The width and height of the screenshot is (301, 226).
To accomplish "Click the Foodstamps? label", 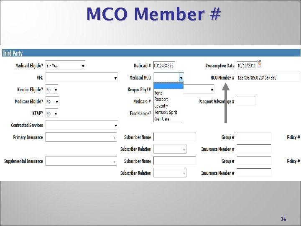I will [140, 113].
